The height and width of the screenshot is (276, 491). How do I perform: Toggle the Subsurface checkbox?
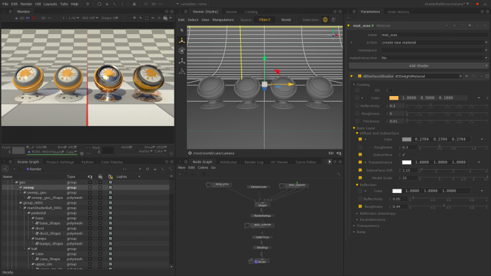pyautogui.click(x=403, y=154)
